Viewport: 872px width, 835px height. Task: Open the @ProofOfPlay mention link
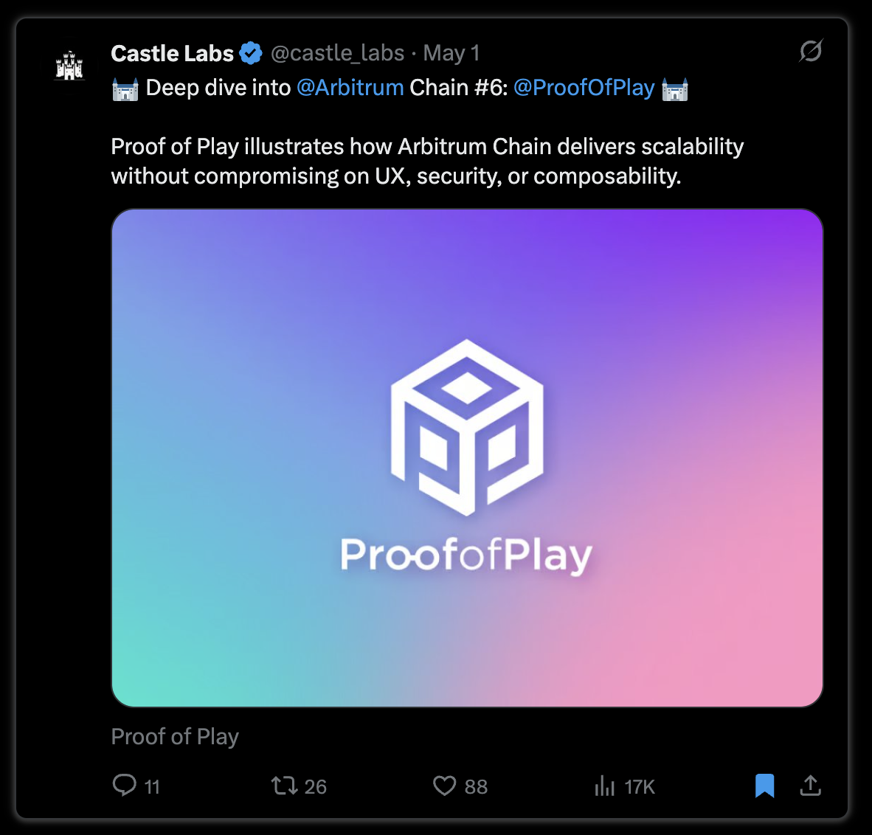pyautogui.click(x=584, y=88)
